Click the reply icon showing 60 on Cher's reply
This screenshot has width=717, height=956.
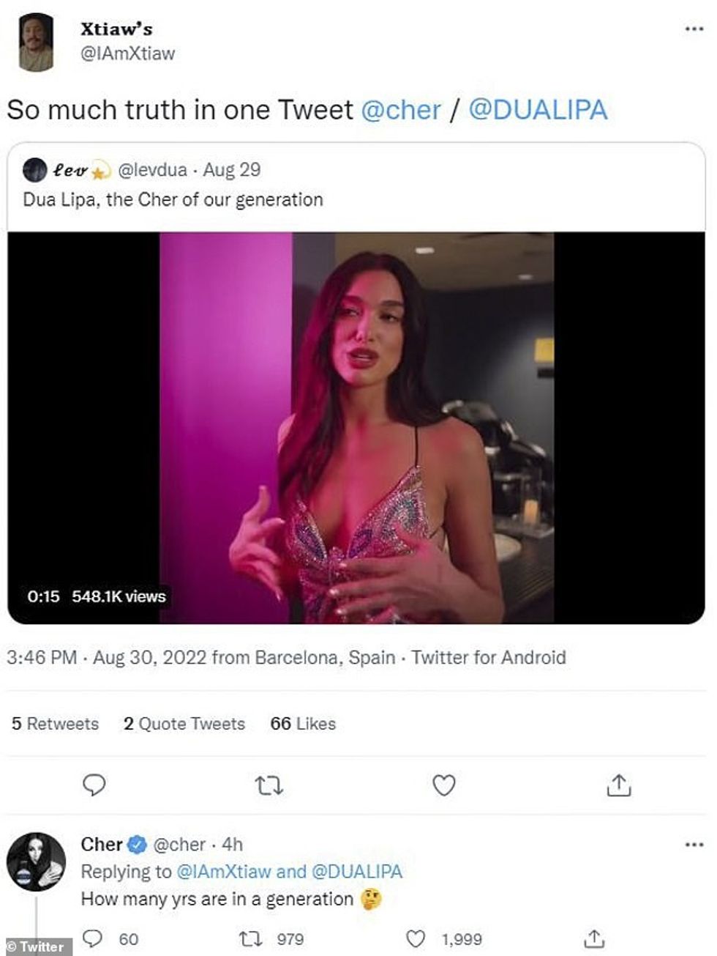94,936
